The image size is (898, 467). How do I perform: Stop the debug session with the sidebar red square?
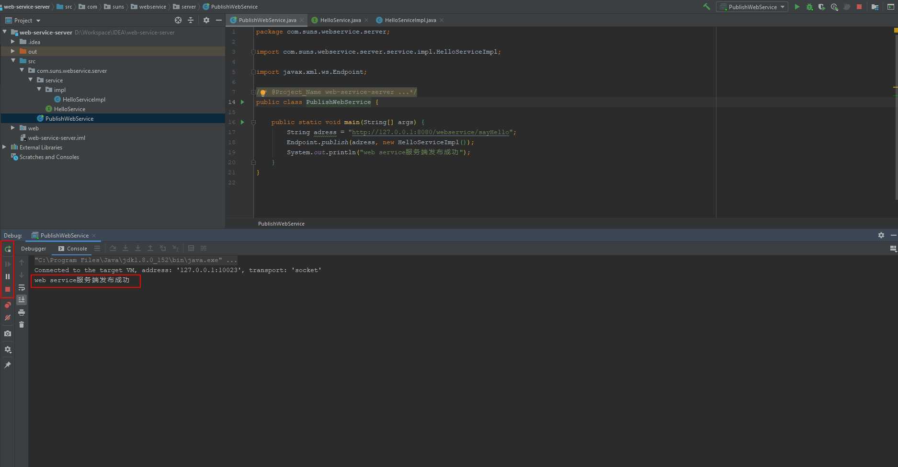pos(8,289)
